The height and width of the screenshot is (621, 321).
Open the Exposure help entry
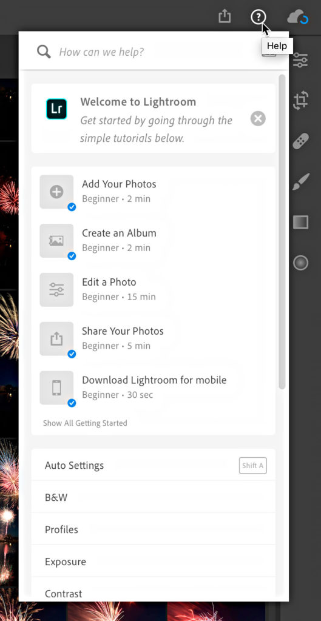[x=153, y=561]
